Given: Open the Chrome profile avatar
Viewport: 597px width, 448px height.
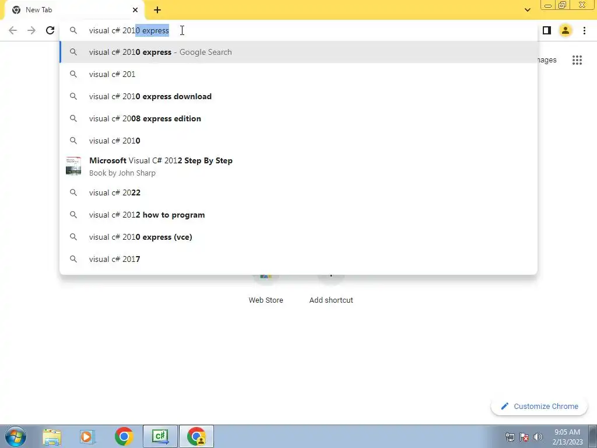Looking at the screenshot, I should pyautogui.click(x=566, y=30).
